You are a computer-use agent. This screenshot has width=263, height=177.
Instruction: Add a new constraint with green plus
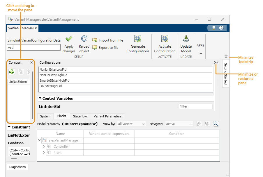tap(12, 72)
